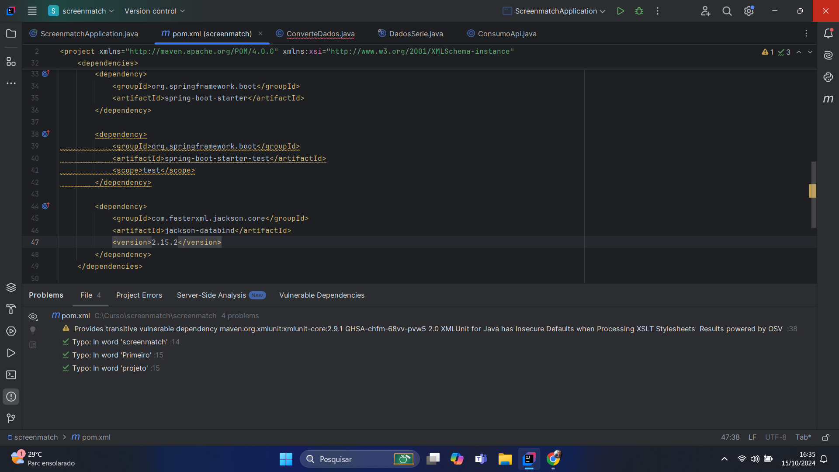Open cursor position 47:38 go-to-line
839x472 pixels.
pos(730,437)
